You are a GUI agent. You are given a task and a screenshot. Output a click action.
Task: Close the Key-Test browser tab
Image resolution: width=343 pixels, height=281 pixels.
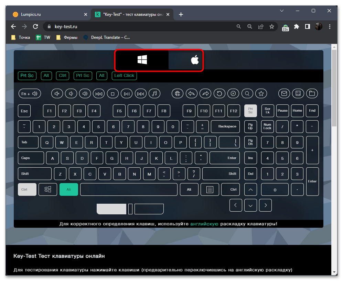tap(168, 14)
